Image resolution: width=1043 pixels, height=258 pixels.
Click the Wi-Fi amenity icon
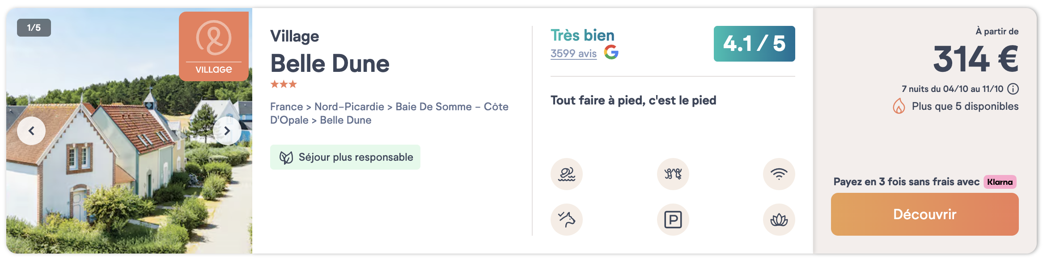click(x=779, y=174)
